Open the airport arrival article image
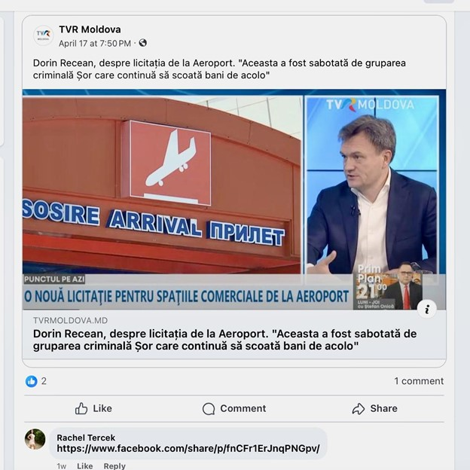470x470 pixels. pyautogui.click(x=234, y=200)
